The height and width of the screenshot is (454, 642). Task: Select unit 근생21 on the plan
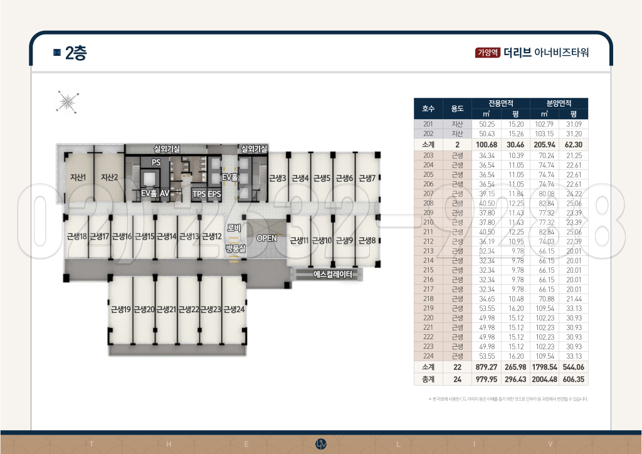166,309
